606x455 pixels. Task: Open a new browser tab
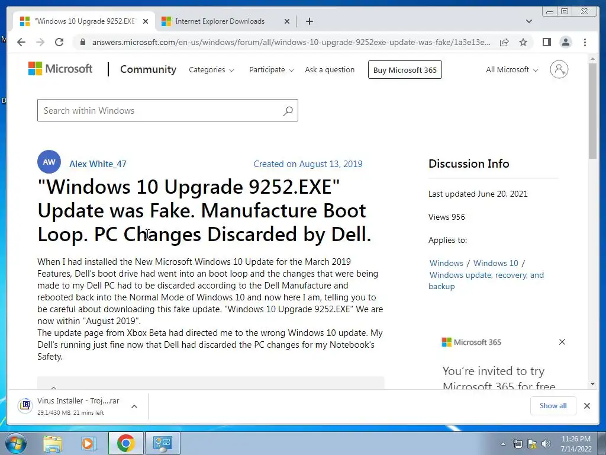[x=309, y=21]
